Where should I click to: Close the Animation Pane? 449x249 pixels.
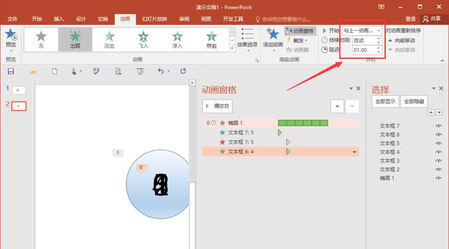tap(358, 89)
